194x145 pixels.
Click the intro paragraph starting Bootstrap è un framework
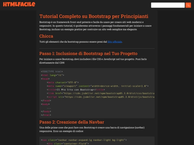(x=96, y=26)
